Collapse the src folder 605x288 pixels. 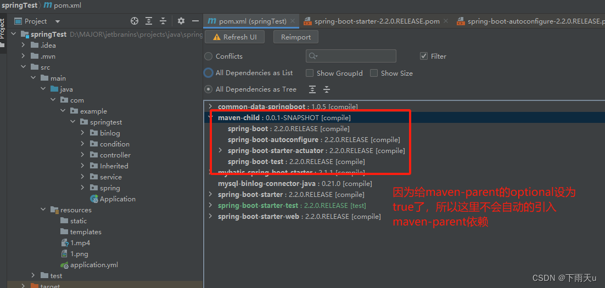coord(24,67)
